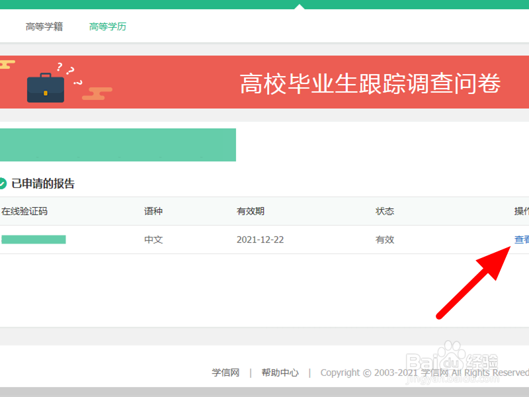This screenshot has width=529, height=397.
Task: Open the 帮助中心 footer link
Action: pyautogui.click(x=280, y=373)
